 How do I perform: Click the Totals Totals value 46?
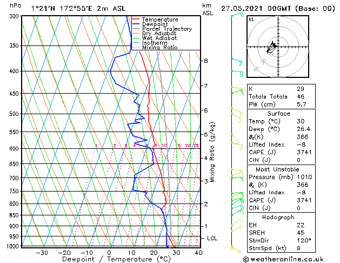[301, 96]
